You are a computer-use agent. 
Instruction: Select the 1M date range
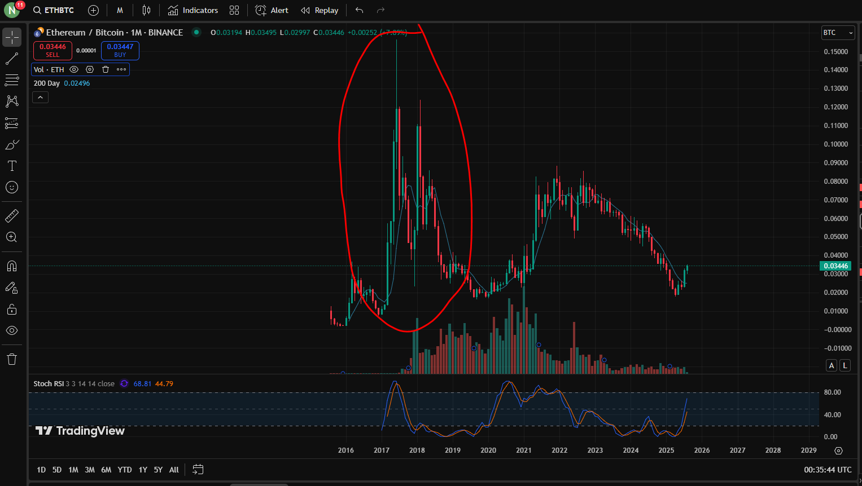(73, 470)
